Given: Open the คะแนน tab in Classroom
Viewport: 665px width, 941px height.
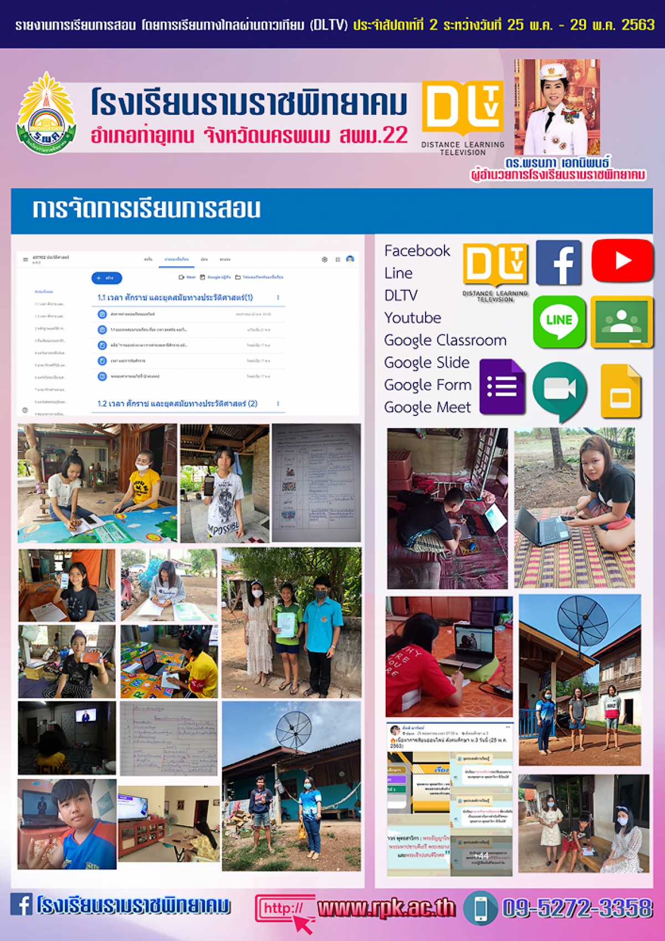Looking at the screenshot, I should (x=225, y=260).
